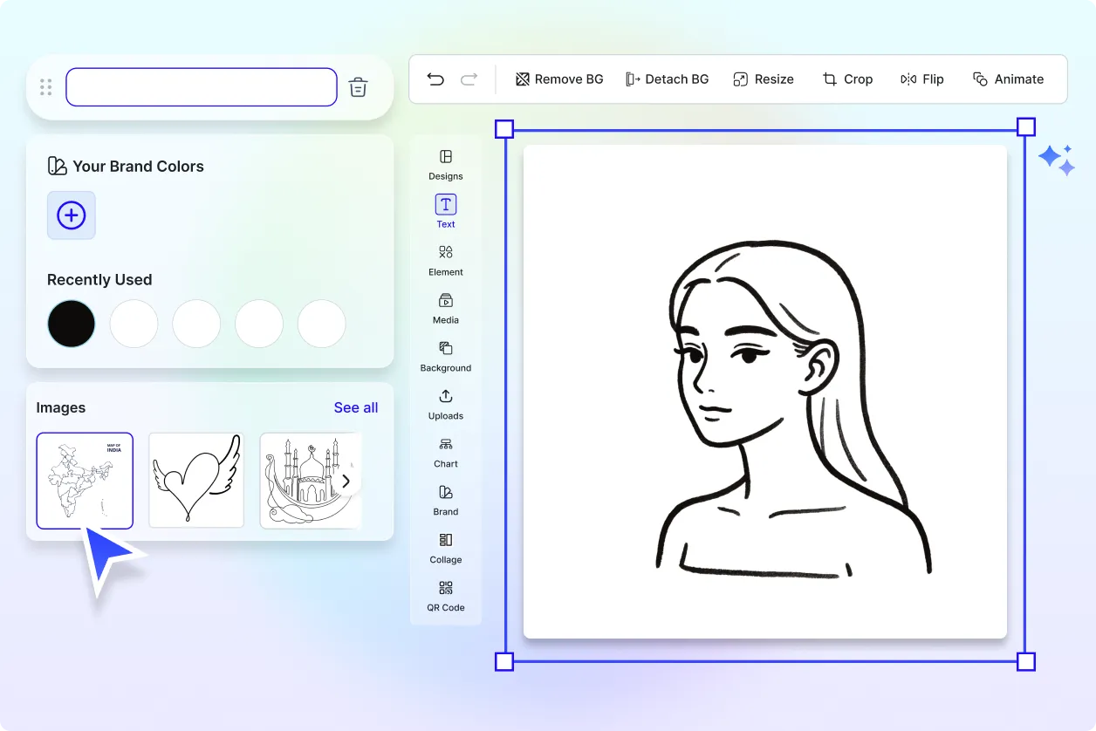The width and height of the screenshot is (1096, 731).
Task: Open See all images
Action: 355,407
